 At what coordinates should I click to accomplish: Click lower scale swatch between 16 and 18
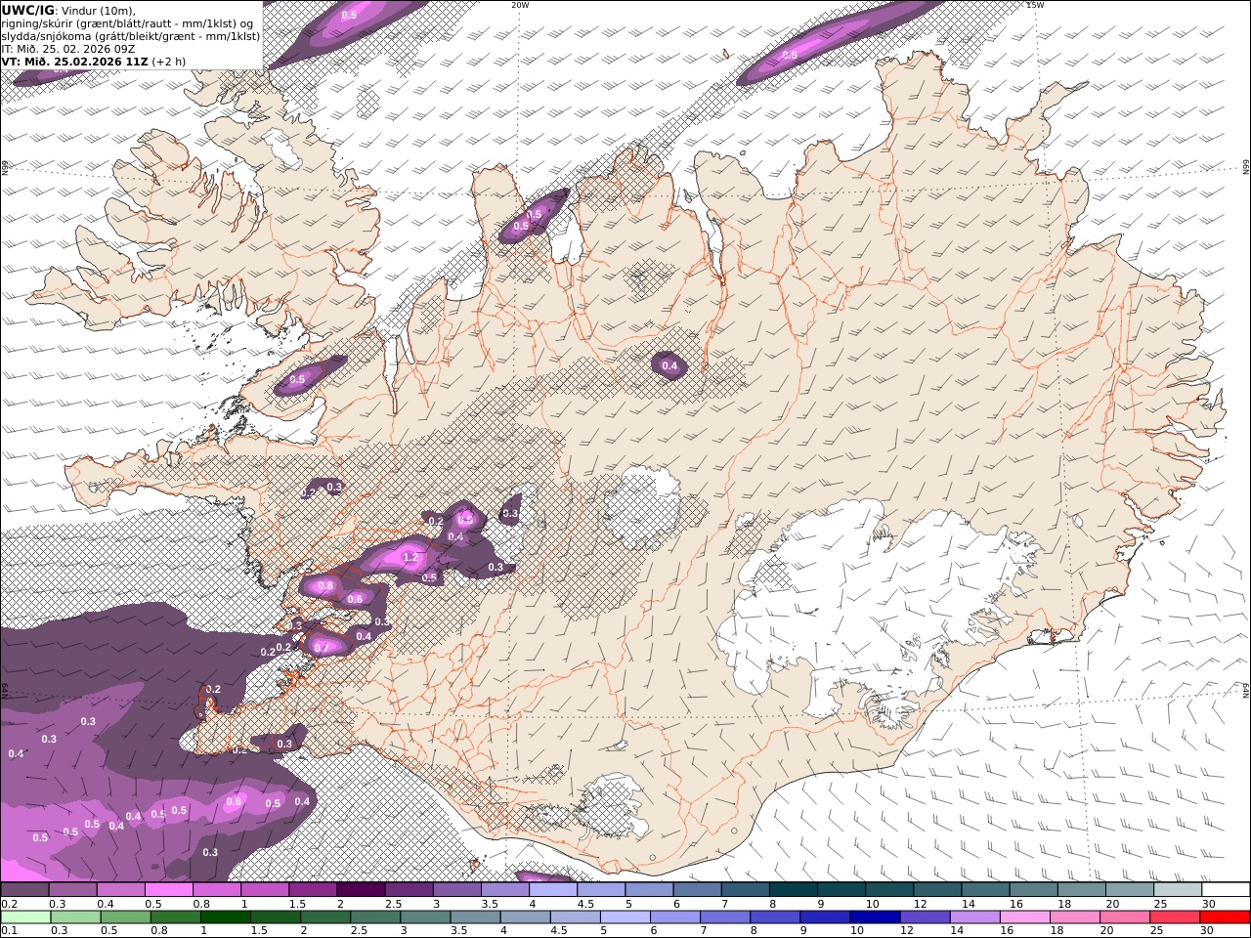(x=1024, y=917)
